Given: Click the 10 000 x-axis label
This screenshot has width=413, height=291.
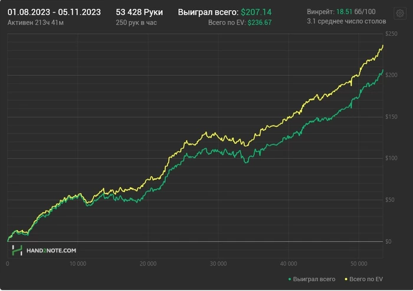Looking at the screenshot, I should click(78, 264).
